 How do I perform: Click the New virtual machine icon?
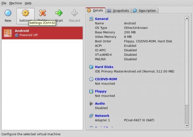(8, 13)
